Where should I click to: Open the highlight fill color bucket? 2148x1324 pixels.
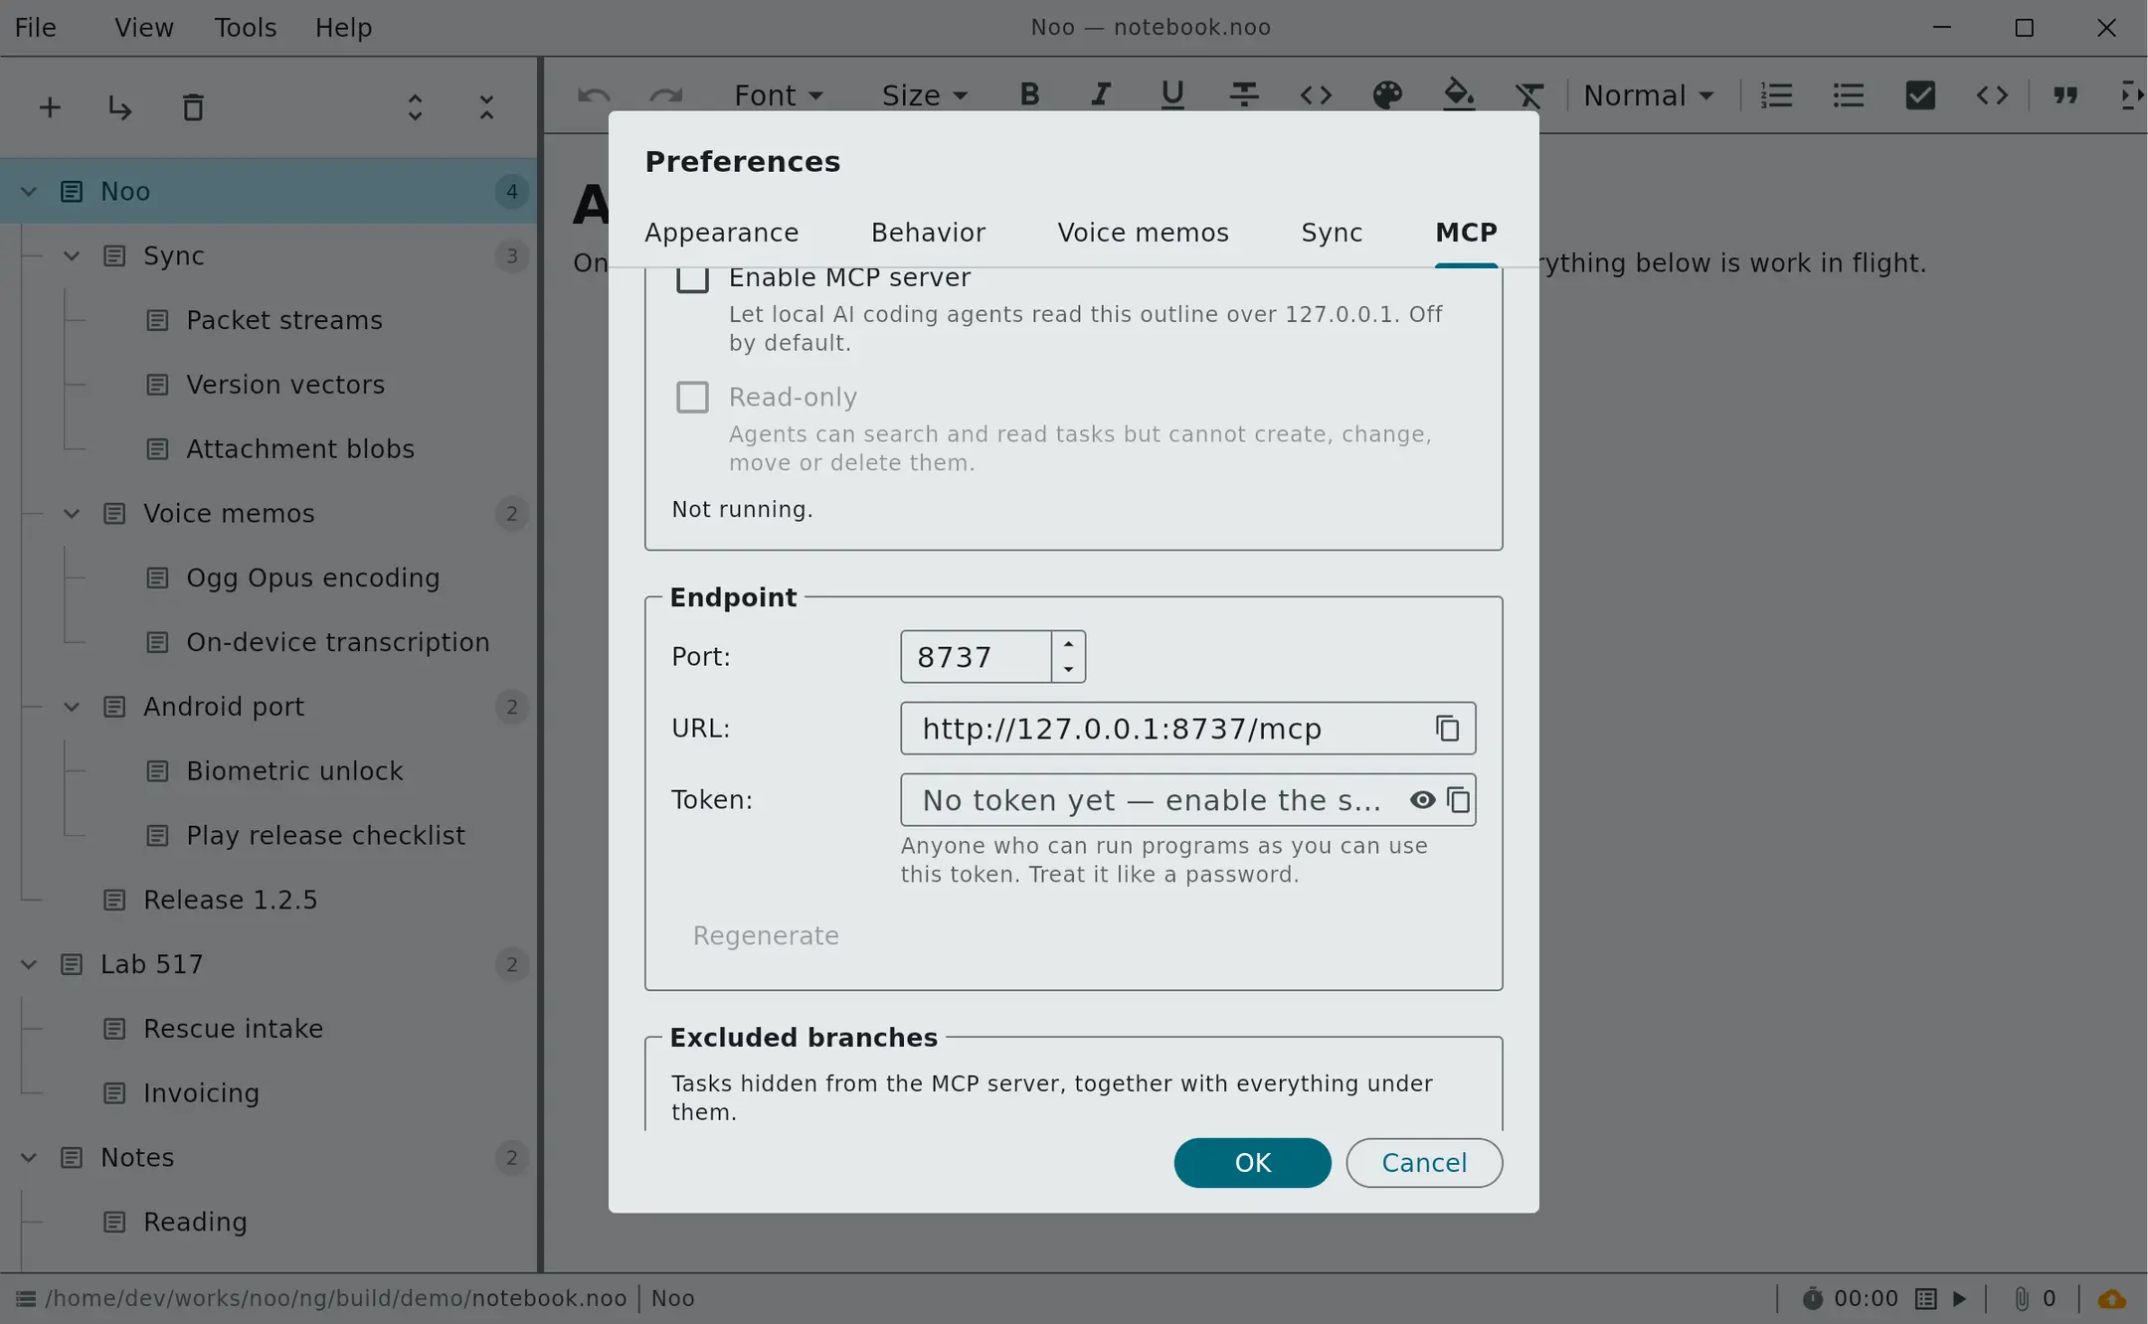pyautogui.click(x=1459, y=94)
